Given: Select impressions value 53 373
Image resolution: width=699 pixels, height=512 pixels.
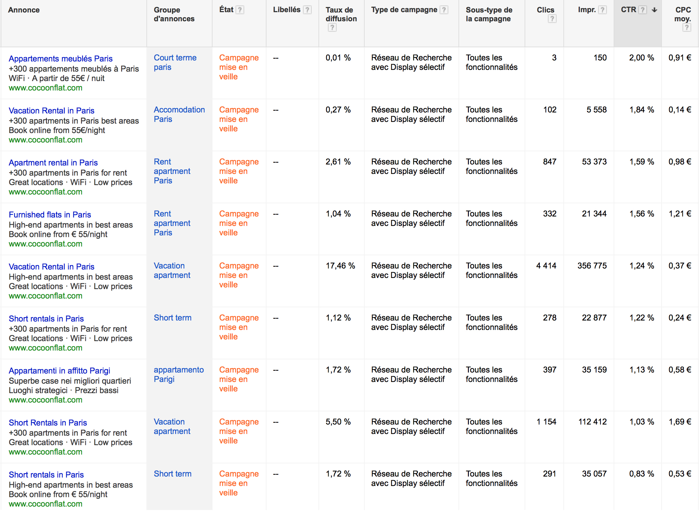Looking at the screenshot, I should click(594, 162).
